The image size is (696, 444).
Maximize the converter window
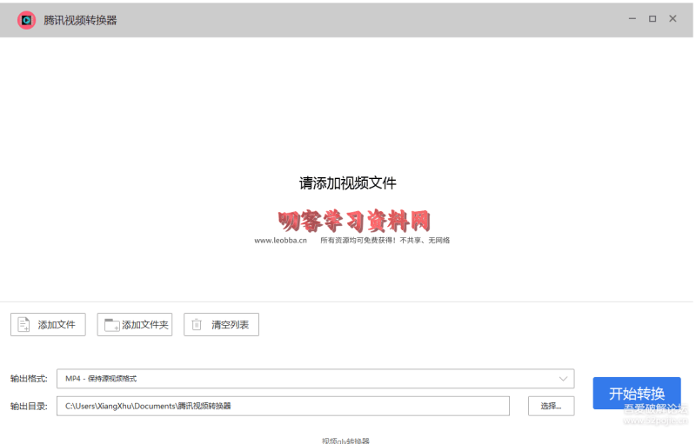pos(652,18)
